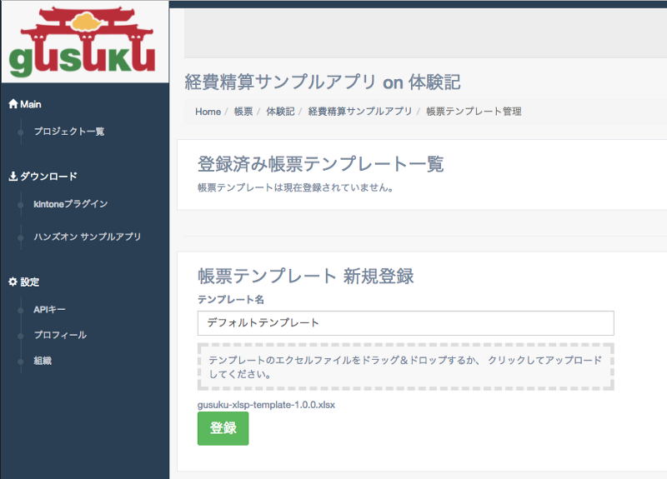Open プロジェクト一覧 in the sidebar
This screenshot has width=667, height=479.
click(x=69, y=132)
